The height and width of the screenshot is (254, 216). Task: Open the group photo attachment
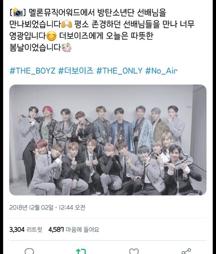[x=108, y=140]
